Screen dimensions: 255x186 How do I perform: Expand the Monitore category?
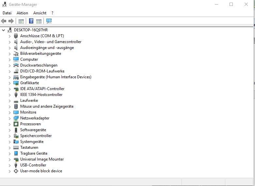[x=9, y=112]
